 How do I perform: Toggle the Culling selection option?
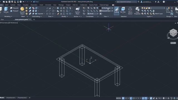(x=116, y=11)
